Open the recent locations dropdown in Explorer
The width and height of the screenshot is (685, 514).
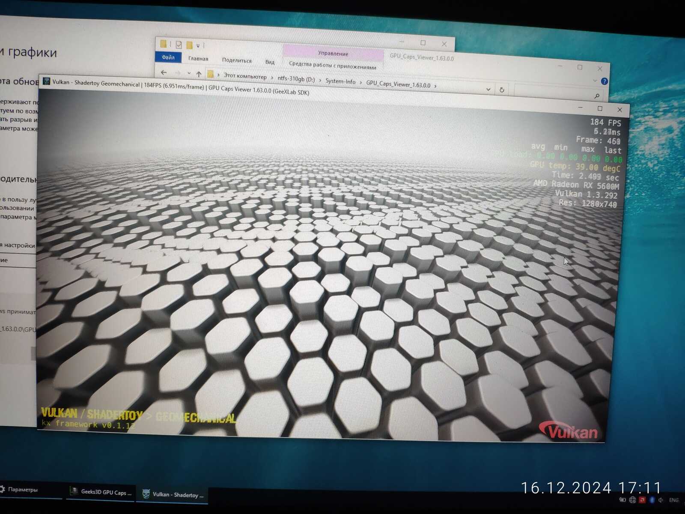point(189,73)
